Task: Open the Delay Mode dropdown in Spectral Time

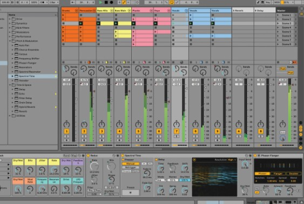Action: coord(161,180)
